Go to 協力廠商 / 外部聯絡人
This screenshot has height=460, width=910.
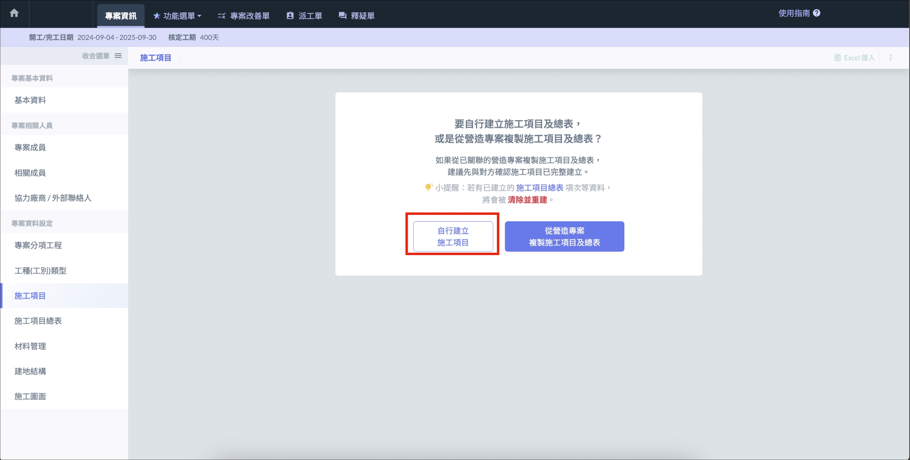[53, 198]
